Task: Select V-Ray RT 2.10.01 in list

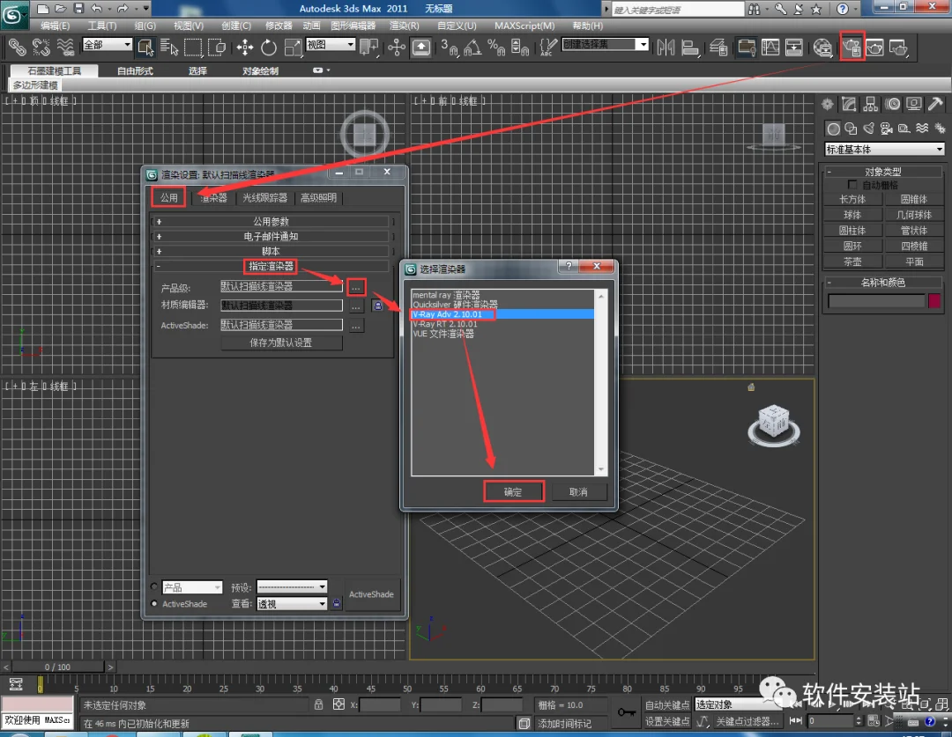Action: click(445, 324)
